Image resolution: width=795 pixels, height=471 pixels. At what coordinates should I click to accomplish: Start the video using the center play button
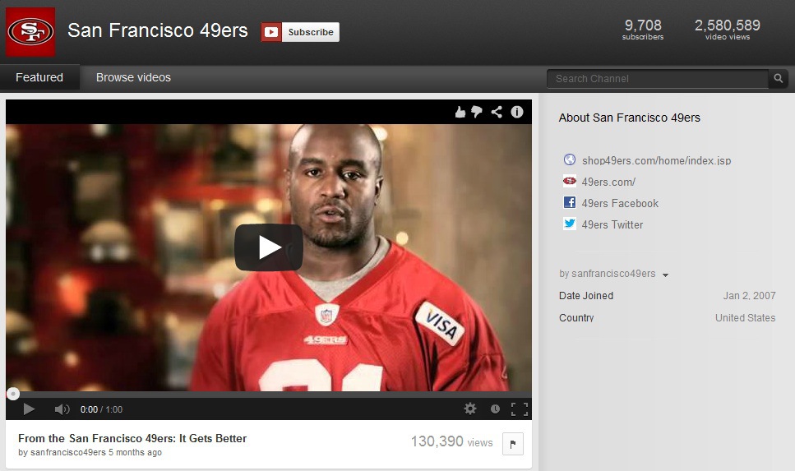269,247
